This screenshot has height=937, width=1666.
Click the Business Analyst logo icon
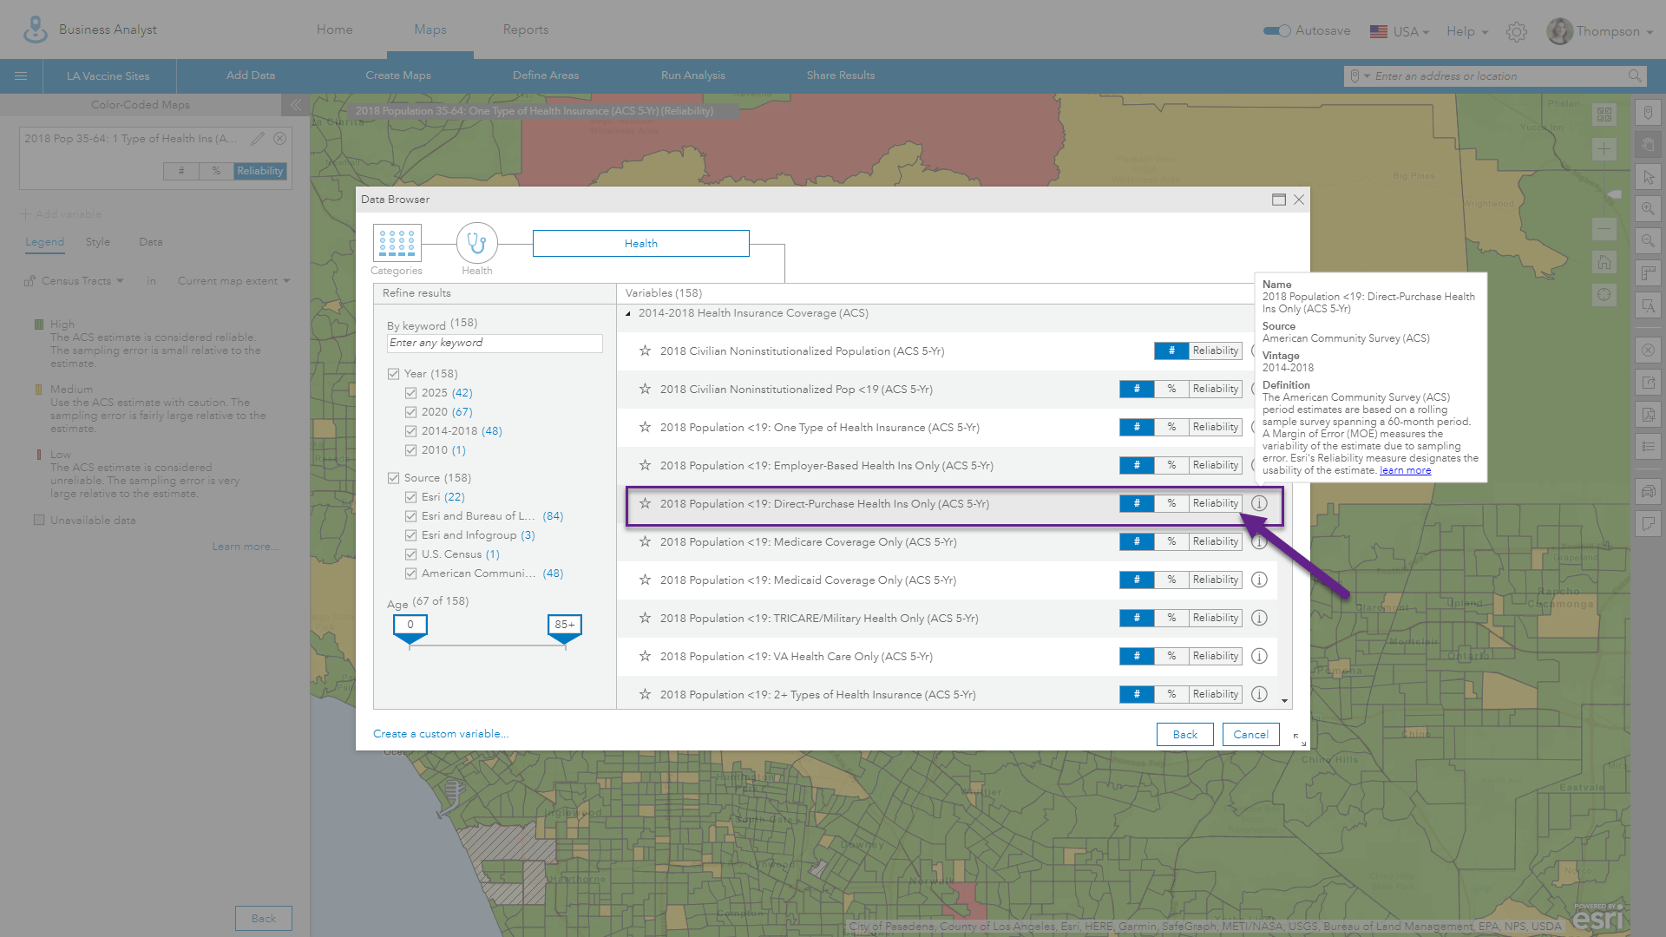point(35,29)
